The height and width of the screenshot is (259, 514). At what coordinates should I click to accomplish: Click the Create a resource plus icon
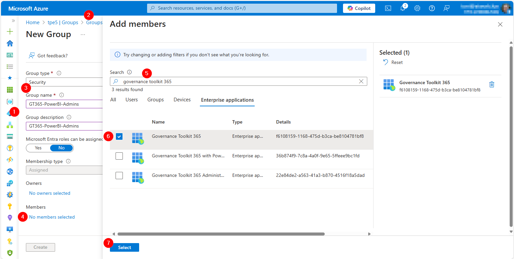click(x=10, y=31)
